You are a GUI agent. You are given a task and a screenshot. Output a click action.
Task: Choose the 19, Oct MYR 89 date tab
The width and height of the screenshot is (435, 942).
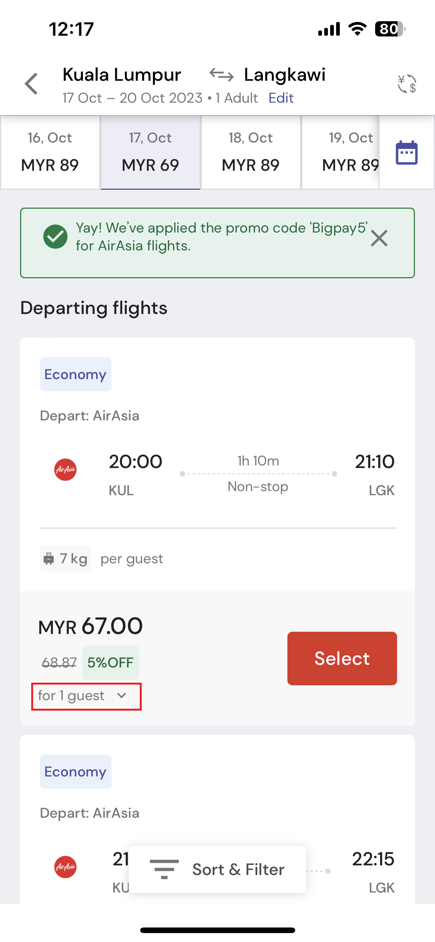pos(341,152)
